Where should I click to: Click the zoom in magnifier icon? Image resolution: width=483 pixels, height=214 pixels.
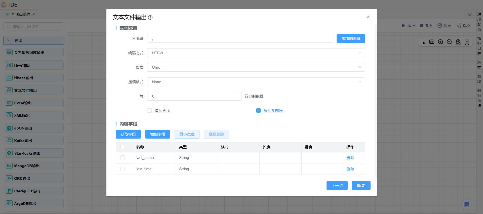440,42
